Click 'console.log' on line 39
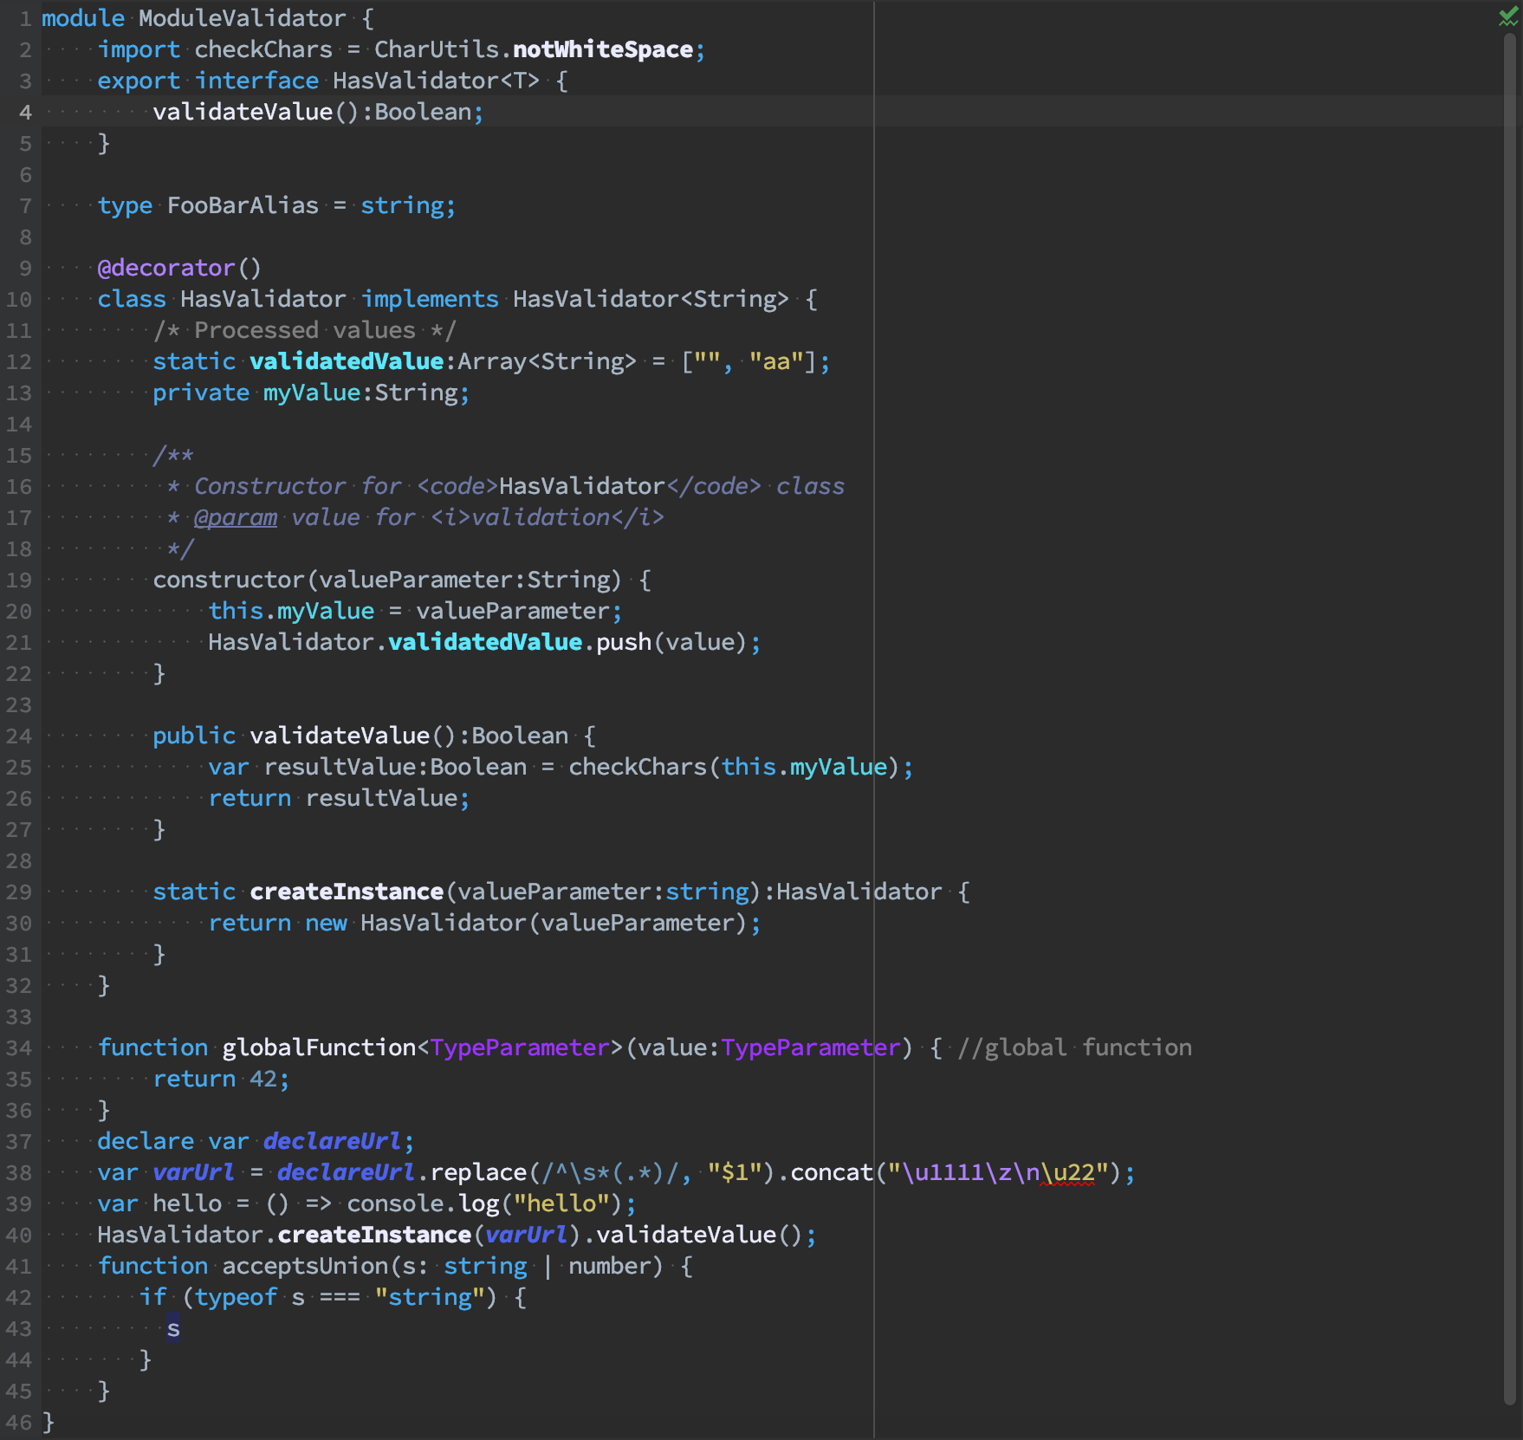Screen dimensions: 1523x1440 click(423, 1203)
